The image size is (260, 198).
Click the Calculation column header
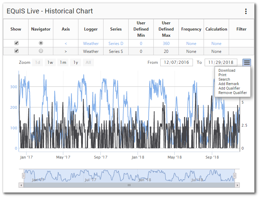pos(216,29)
